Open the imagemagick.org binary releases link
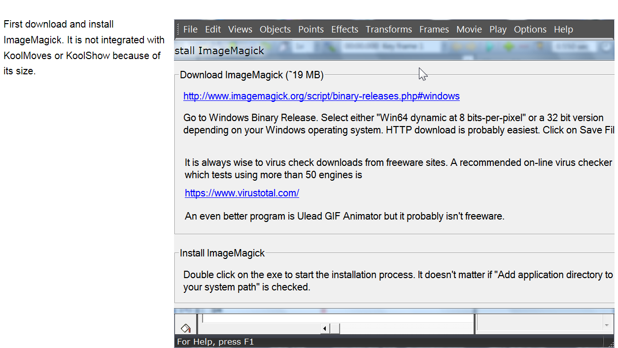Viewport: 618px width, 348px height. pos(321,96)
